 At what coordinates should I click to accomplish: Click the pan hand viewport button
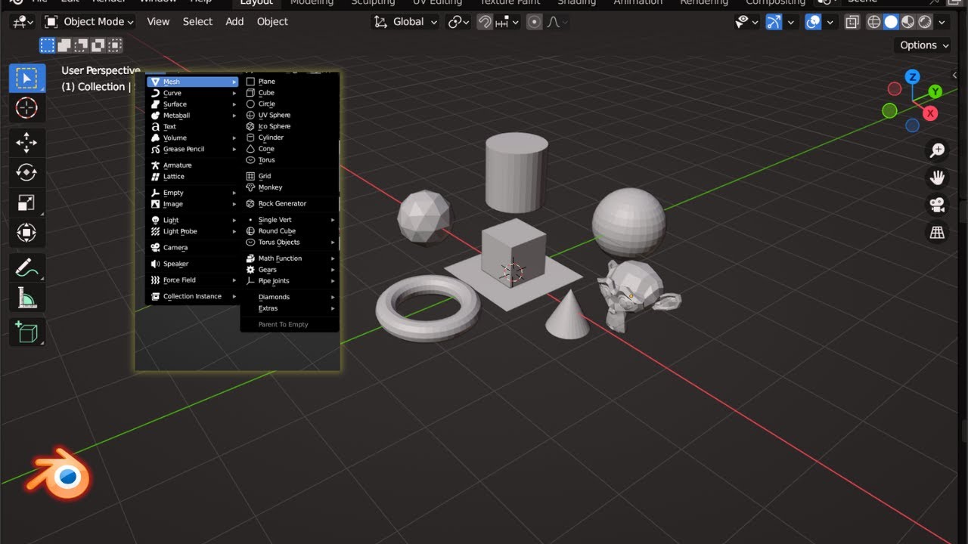(937, 178)
